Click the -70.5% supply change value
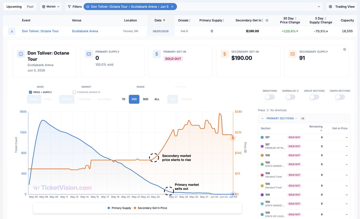 [321, 31]
